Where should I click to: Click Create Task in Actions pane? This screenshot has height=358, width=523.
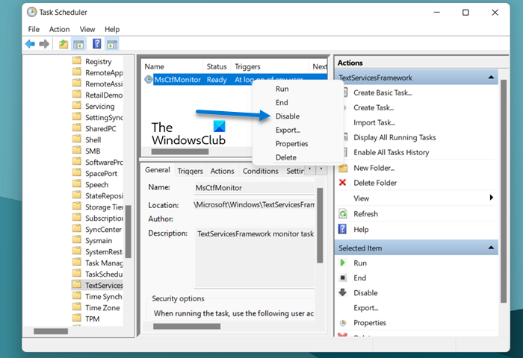pyautogui.click(x=374, y=107)
